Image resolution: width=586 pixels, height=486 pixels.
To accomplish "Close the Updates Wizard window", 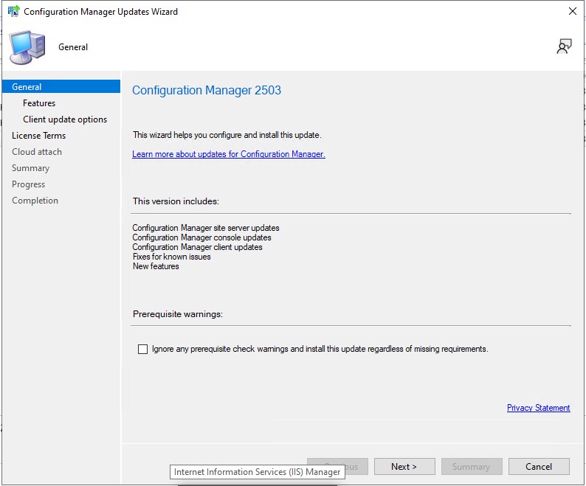I will pos(572,12).
